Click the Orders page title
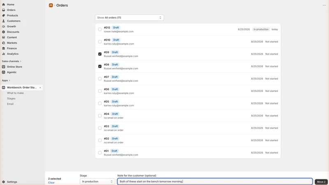Viewport: 329px width, 185px height. (x=62, y=5)
